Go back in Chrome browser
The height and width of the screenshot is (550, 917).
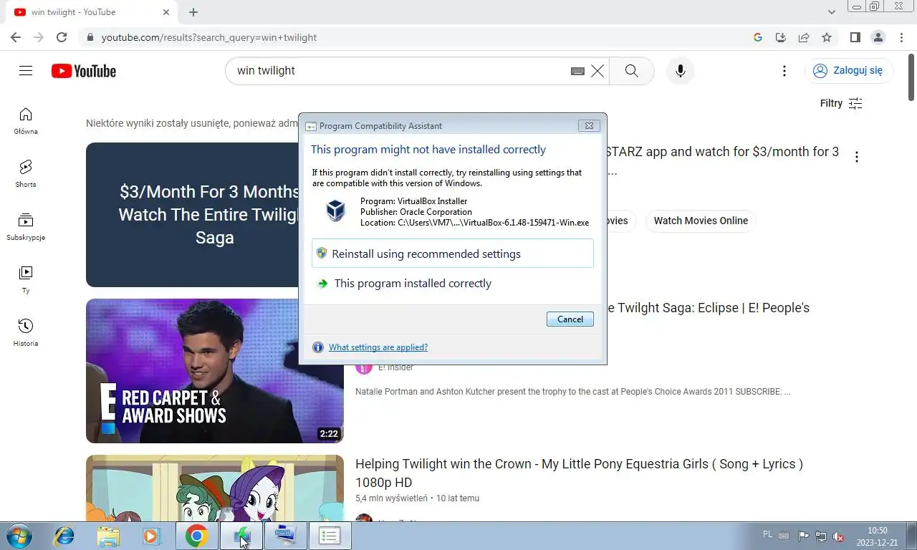click(x=16, y=37)
